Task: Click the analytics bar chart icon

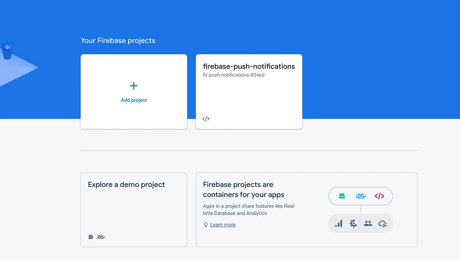Action: (339, 224)
